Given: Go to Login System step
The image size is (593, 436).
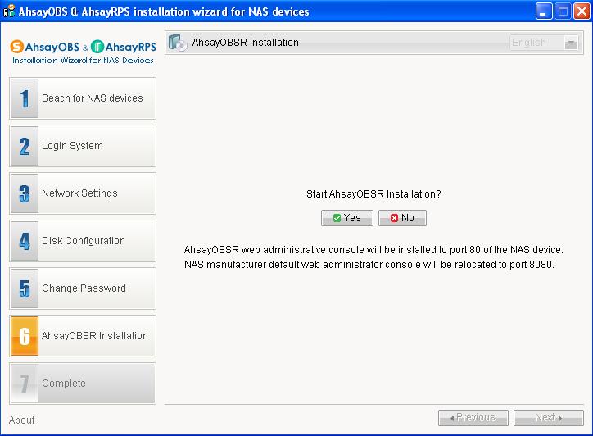Looking at the screenshot, I should tap(83, 146).
